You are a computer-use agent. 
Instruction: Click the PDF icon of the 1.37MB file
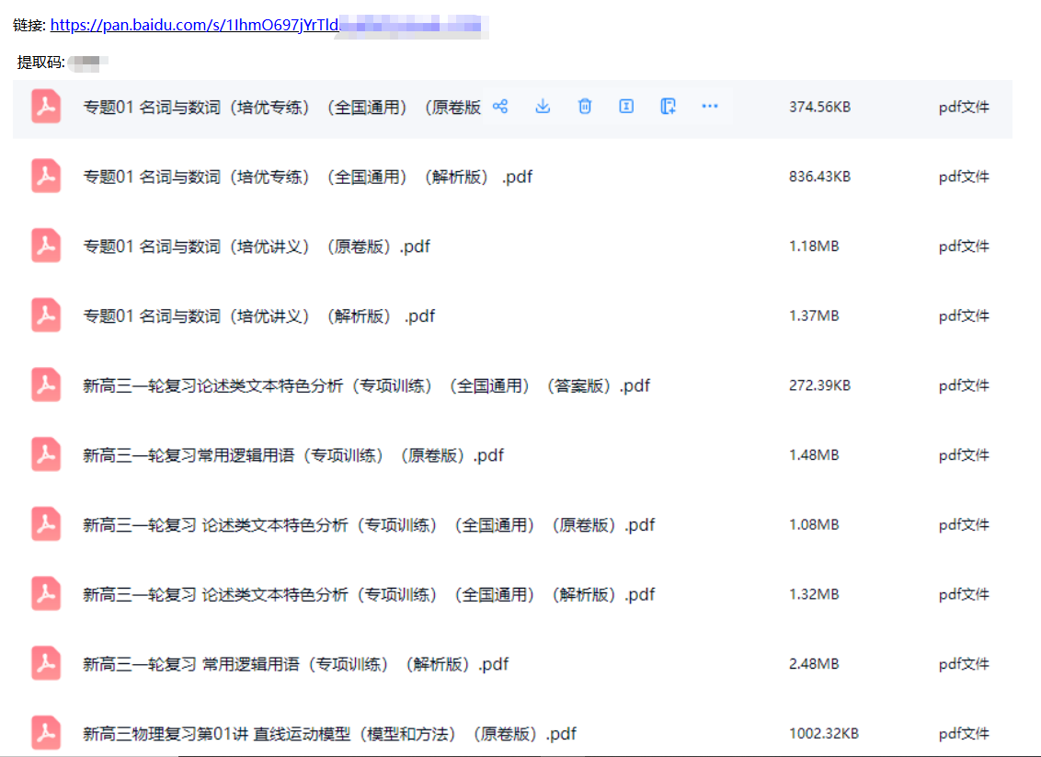pos(46,315)
